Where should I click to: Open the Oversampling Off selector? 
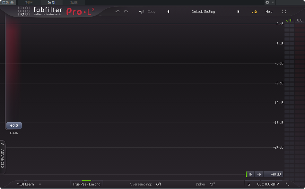pos(159,184)
